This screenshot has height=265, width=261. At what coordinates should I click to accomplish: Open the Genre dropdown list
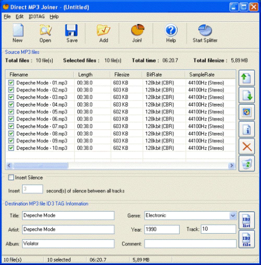pyautogui.click(x=233, y=215)
